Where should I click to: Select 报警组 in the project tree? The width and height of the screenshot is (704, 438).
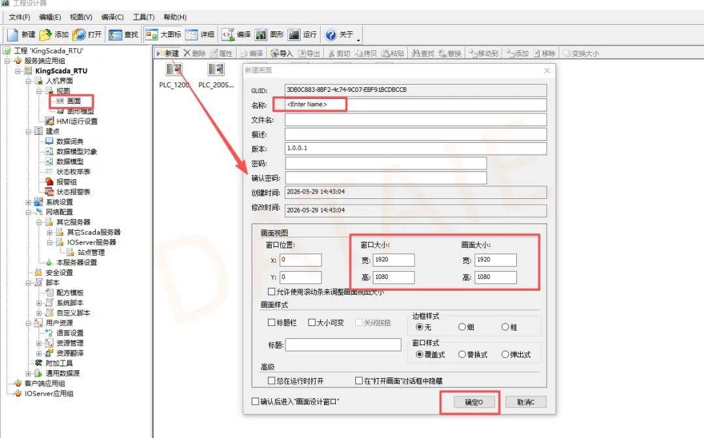click(x=66, y=182)
